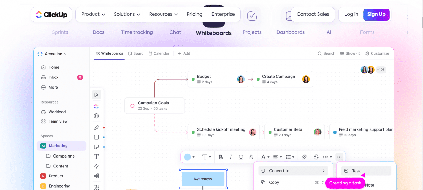423x190 pixels.
Task: Expand the Solutions navigation menu
Action: pos(127,14)
